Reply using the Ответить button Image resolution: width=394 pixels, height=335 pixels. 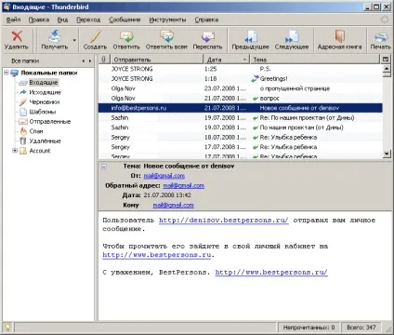(x=126, y=40)
